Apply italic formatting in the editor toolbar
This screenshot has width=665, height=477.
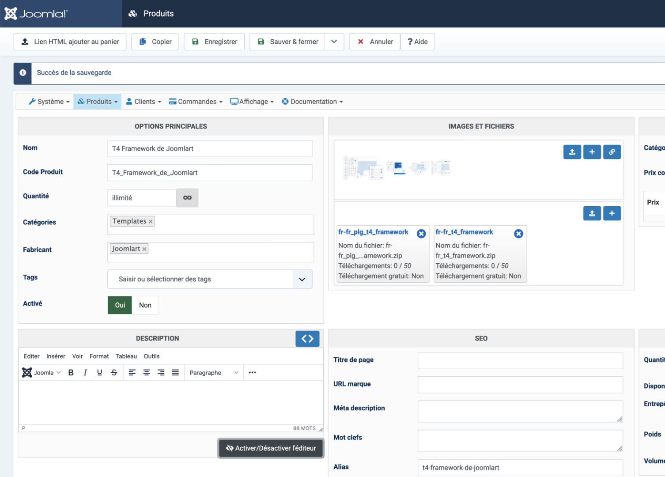click(85, 373)
